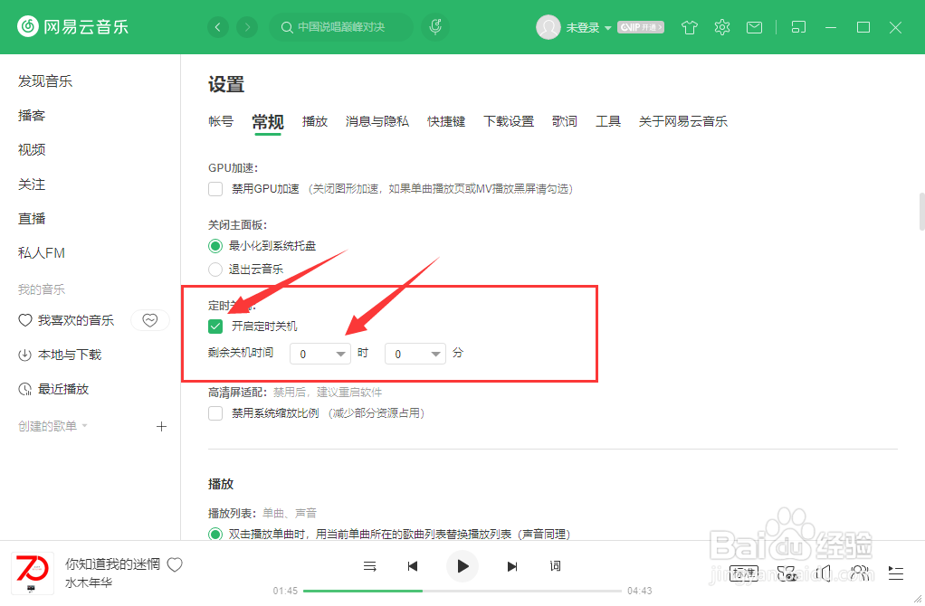
Task: Start listen-to-identify with the microphone icon
Action: click(x=435, y=27)
